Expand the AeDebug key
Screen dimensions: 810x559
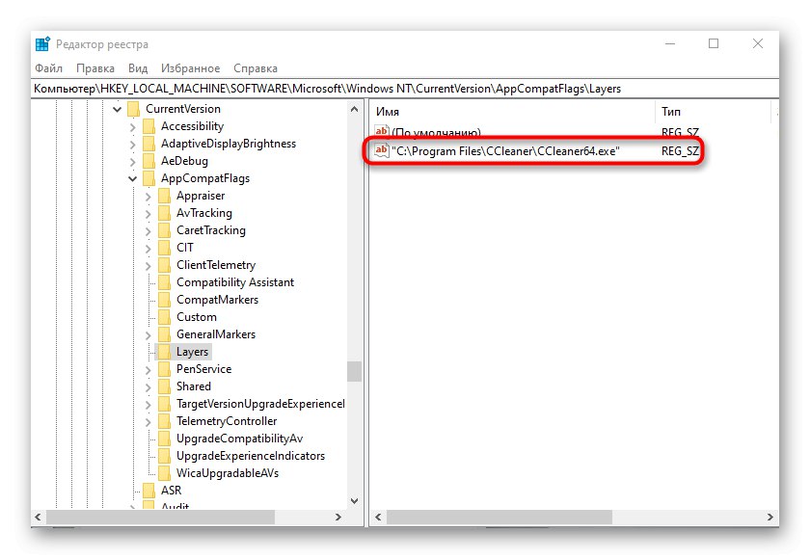click(133, 162)
